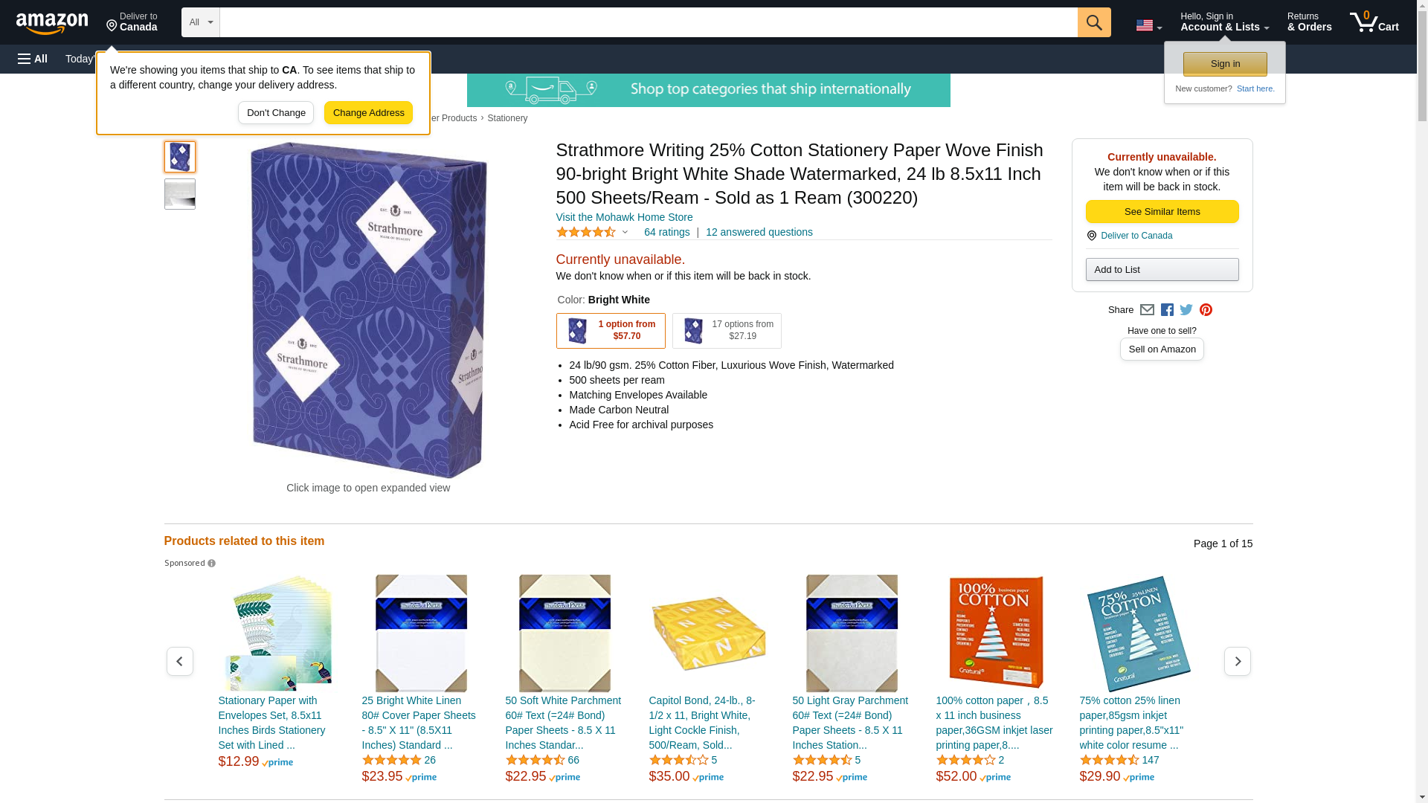Click See Similar Items button

tap(1162, 212)
